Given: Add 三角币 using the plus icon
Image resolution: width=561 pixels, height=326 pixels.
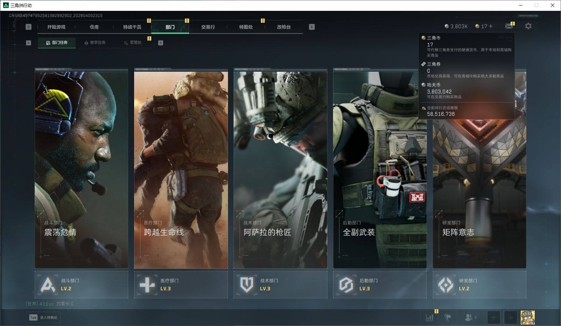Looking at the screenshot, I should [x=490, y=26].
